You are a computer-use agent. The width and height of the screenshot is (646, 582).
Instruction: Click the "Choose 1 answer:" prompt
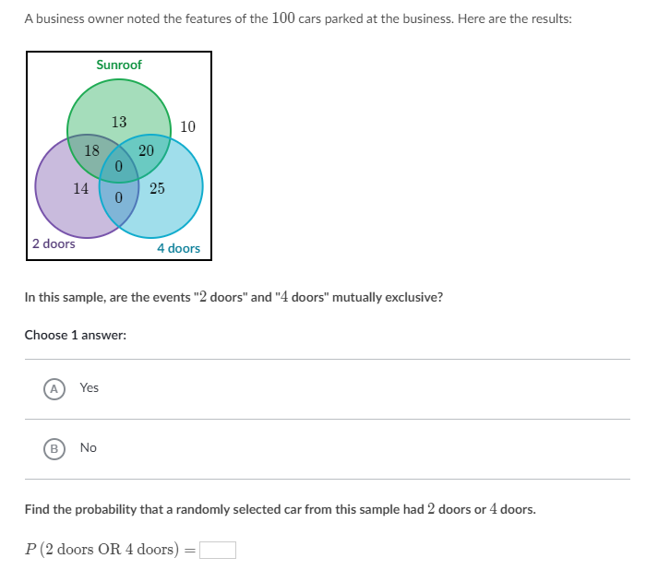click(x=76, y=336)
